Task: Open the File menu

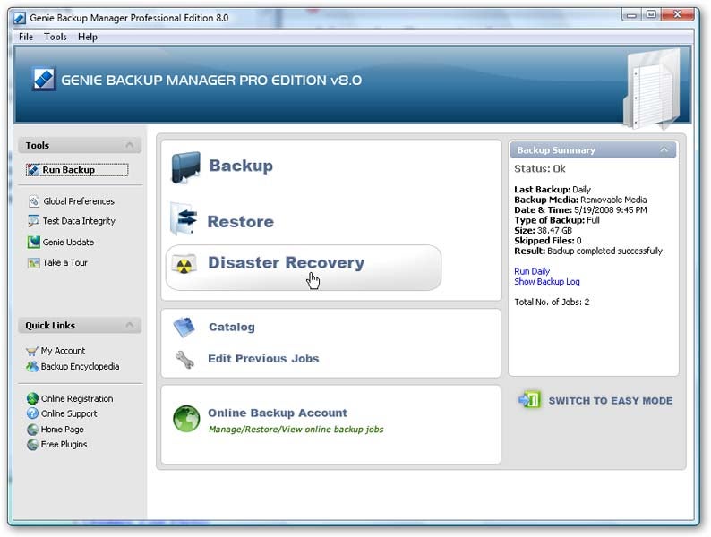Action: 26,37
